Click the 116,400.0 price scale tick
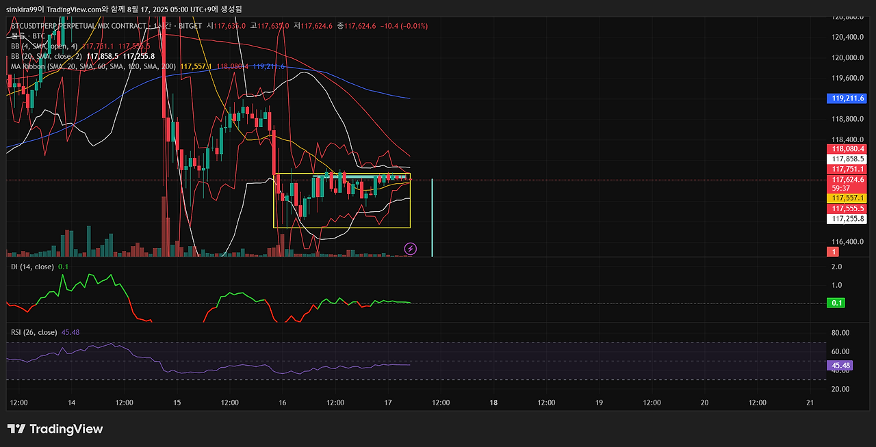This screenshot has height=447, width=876. (848, 241)
